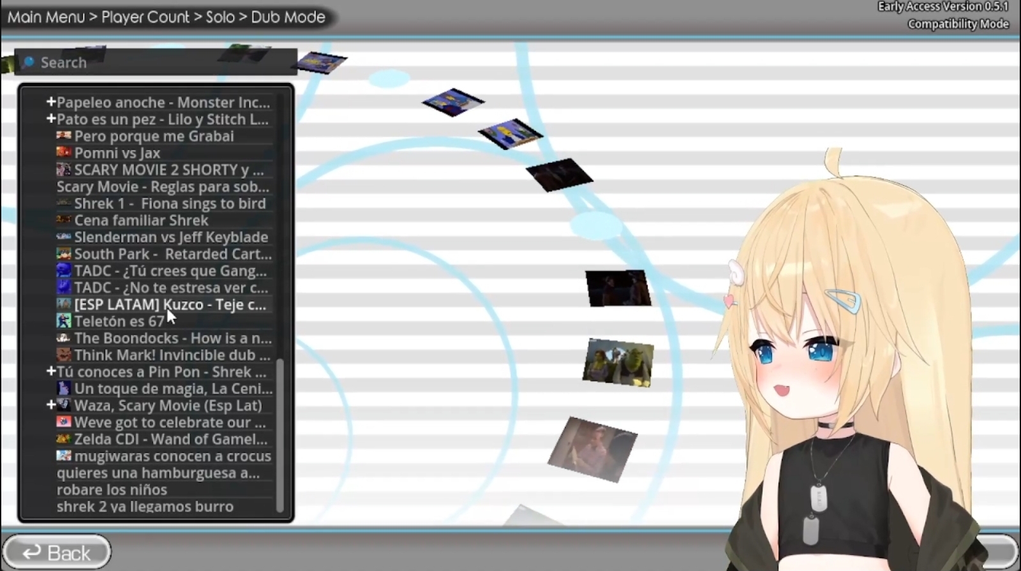Click the TADC ¿No te estresa icon
1021x571 pixels.
tap(64, 287)
